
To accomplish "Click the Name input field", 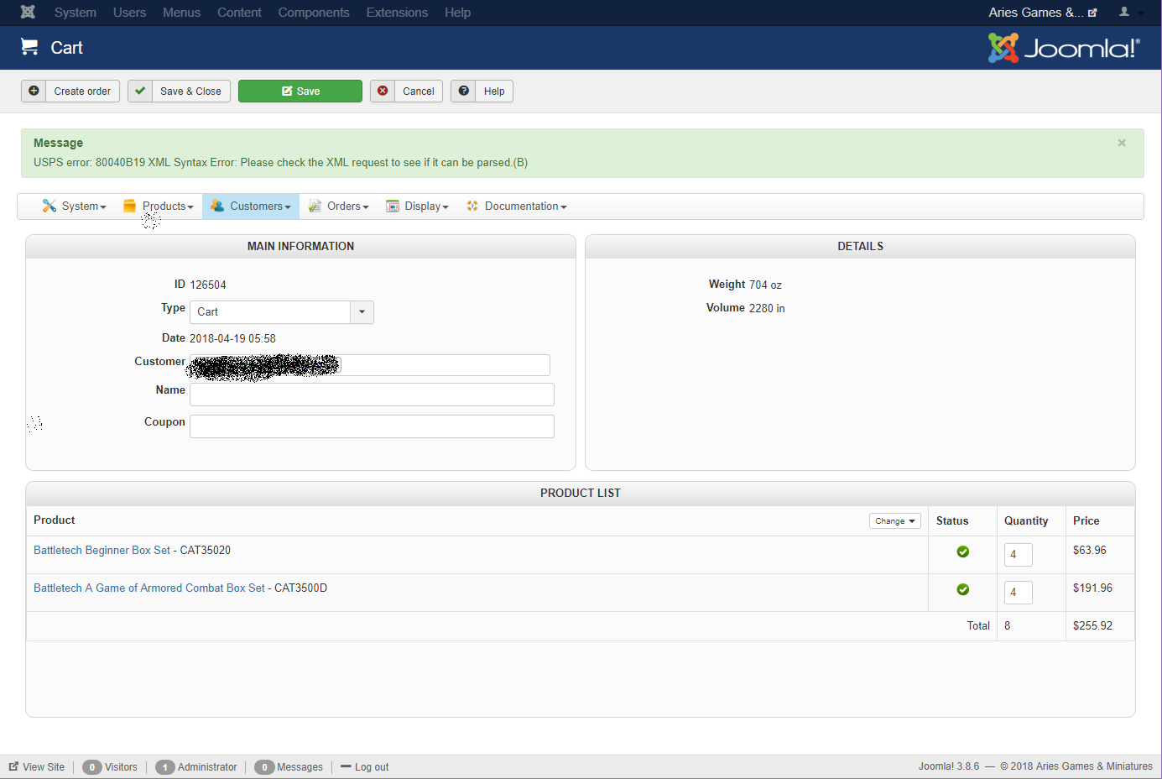I will (372, 395).
